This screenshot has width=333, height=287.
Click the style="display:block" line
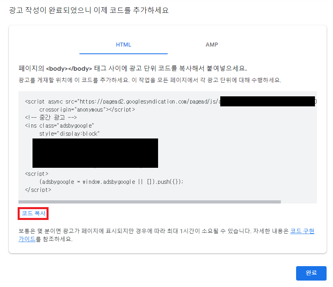click(69, 134)
